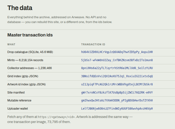This screenshot has height=129, width=175.
Task: Open the Uploader wallet transaction id link
Action: click(117, 108)
